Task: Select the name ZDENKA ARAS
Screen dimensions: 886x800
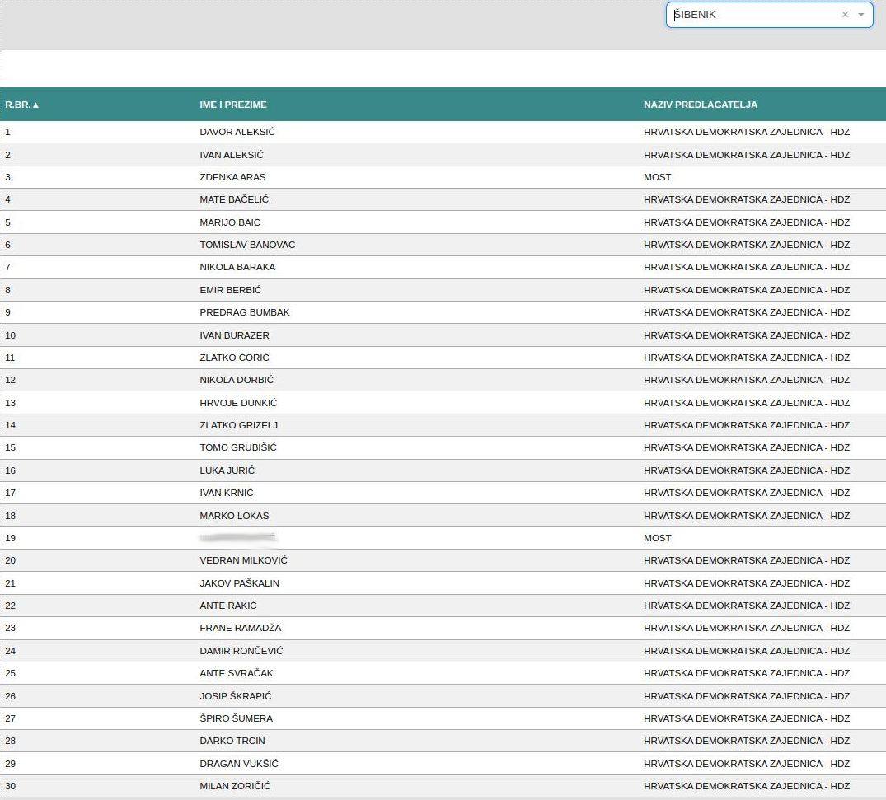Action: click(232, 177)
